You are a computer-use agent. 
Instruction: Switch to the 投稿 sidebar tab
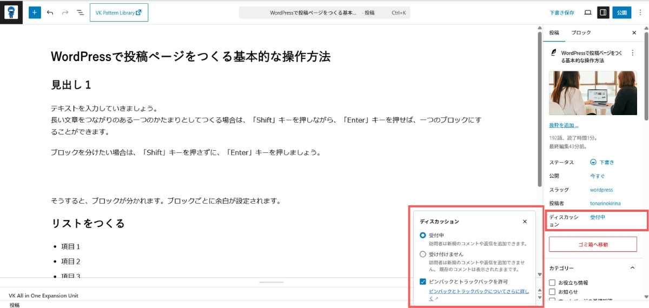coord(554,33)
